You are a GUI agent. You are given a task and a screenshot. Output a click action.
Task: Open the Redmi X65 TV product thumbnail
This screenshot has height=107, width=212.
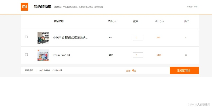(43, 55)
